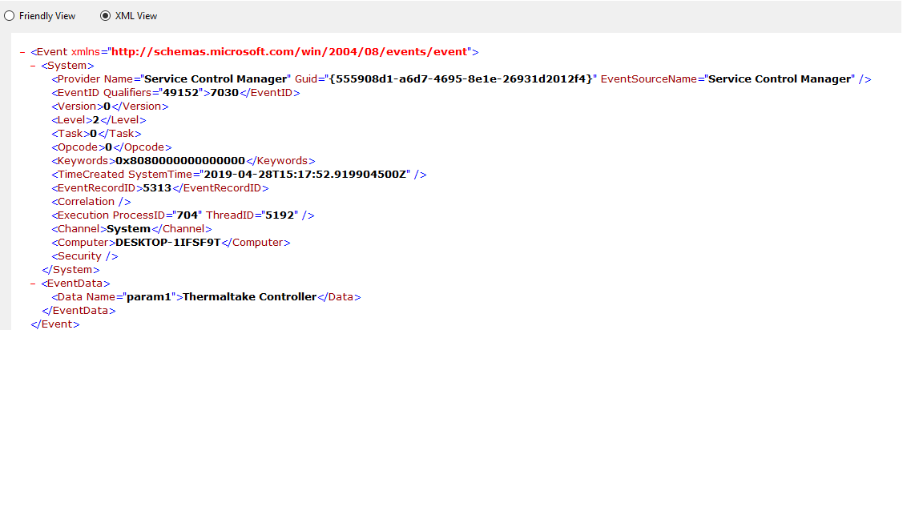Select the ThreadID value 5192
The image size is (923, 519).
[283, 215]
